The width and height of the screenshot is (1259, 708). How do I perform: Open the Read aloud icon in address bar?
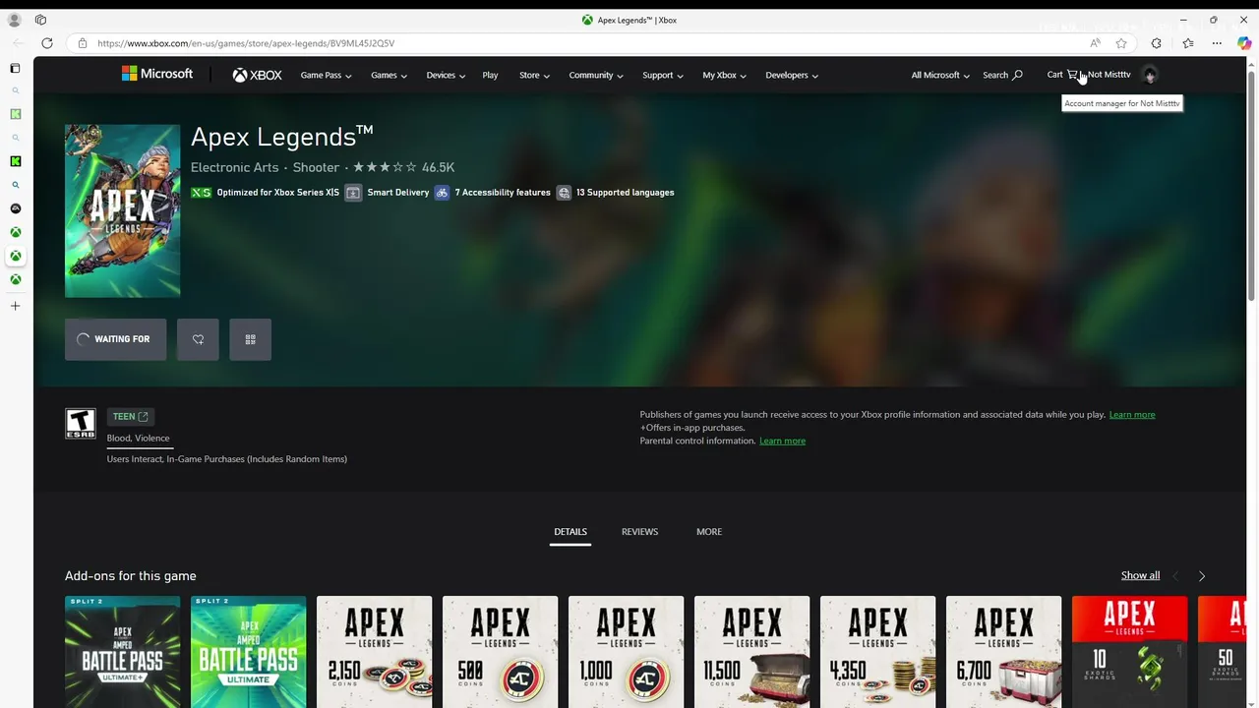(x=1095, y=43)
